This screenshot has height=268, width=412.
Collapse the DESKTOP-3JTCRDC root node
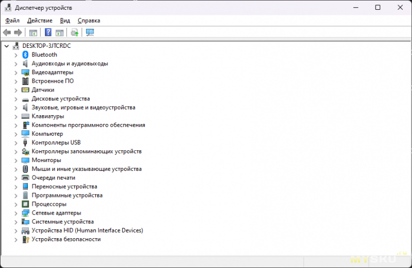7,46
